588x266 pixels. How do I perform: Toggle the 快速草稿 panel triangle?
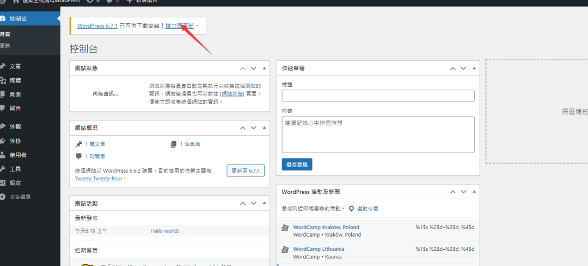[x=474, y=68]
